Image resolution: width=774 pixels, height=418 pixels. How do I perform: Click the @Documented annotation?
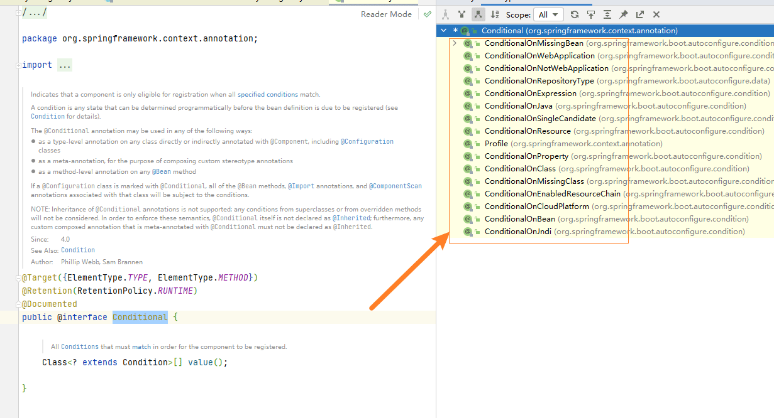coord(50,304)
